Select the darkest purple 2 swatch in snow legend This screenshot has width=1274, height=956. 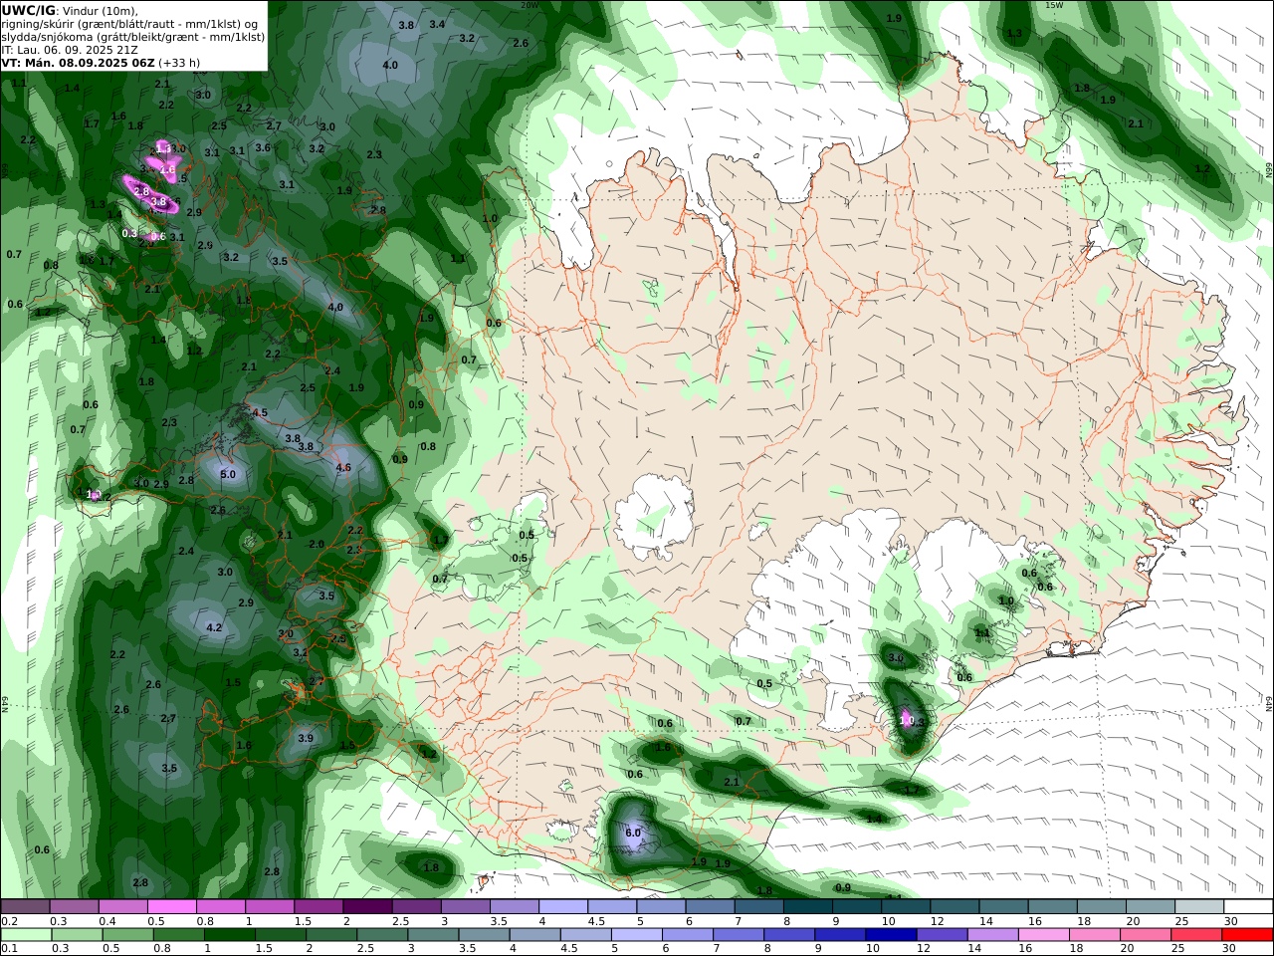(x=366, y=907)
